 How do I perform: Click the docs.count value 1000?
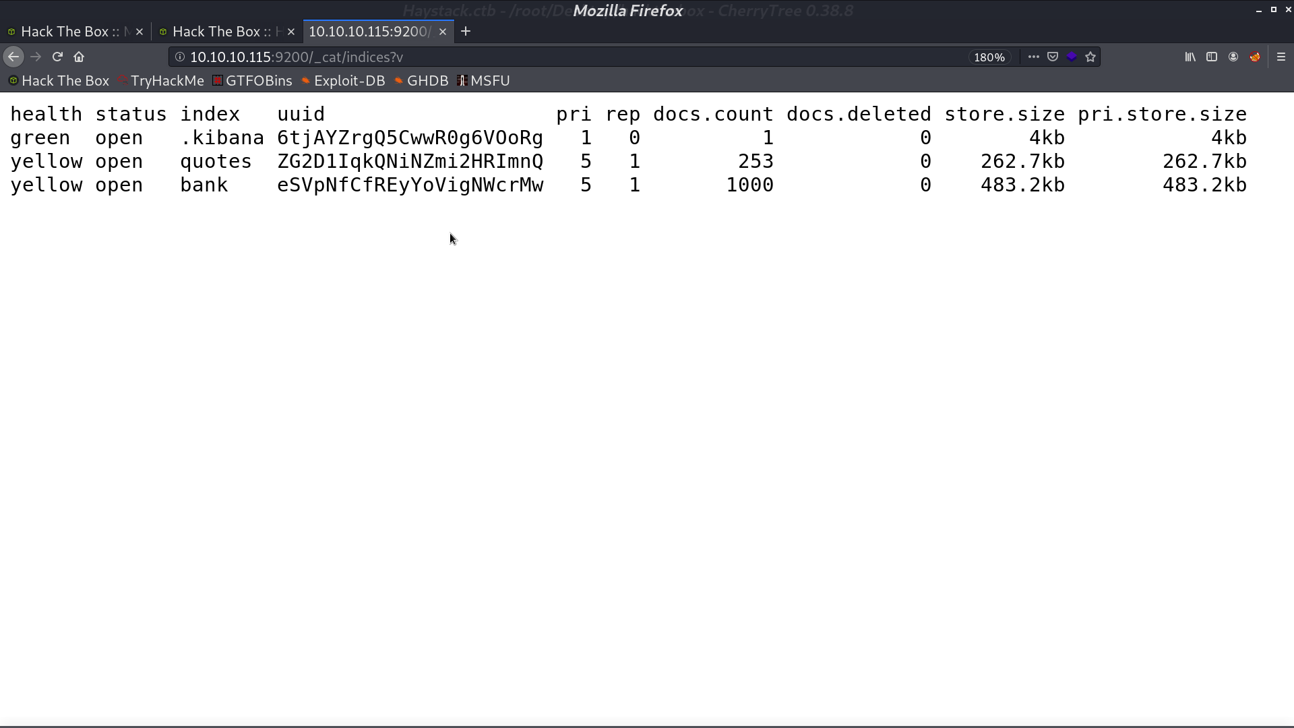tap(749, 185)
